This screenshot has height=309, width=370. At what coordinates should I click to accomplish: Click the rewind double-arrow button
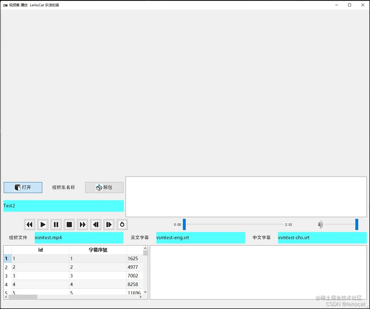[30, 225]
